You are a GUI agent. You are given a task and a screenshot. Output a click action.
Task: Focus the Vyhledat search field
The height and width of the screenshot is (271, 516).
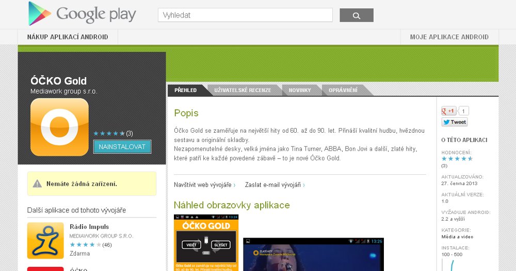tap(245, 15)
